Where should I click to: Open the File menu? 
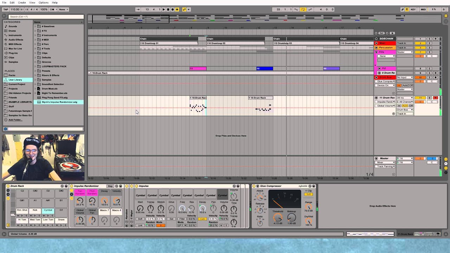[x=4, y=2]
